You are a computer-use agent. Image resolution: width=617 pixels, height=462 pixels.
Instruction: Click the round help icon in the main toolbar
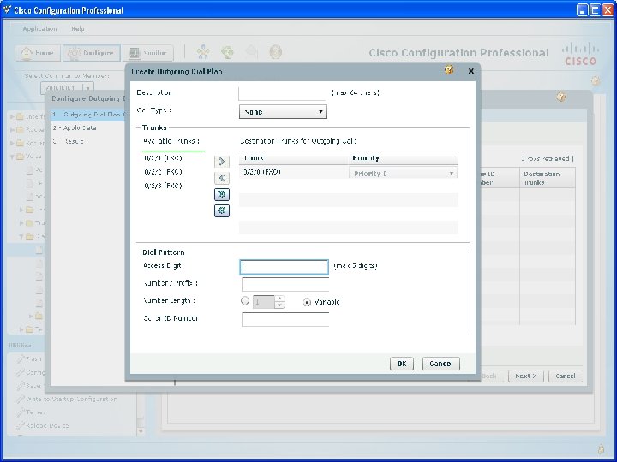(275, 52)
